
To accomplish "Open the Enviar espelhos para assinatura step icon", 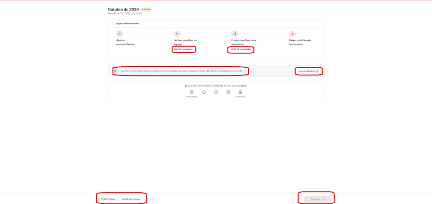I will pos(235,34).
